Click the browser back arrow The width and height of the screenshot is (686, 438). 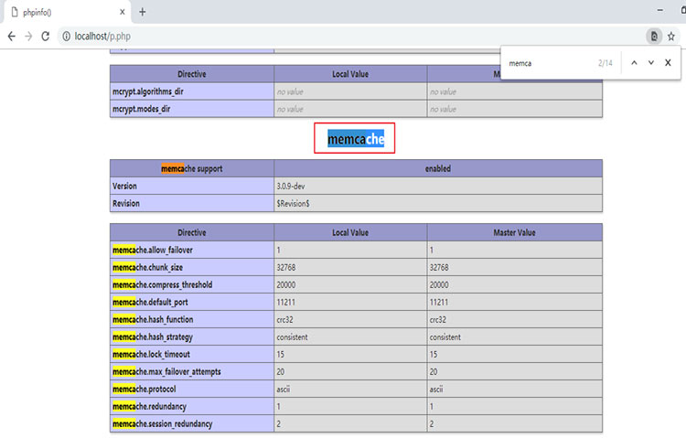click(11, 36)
